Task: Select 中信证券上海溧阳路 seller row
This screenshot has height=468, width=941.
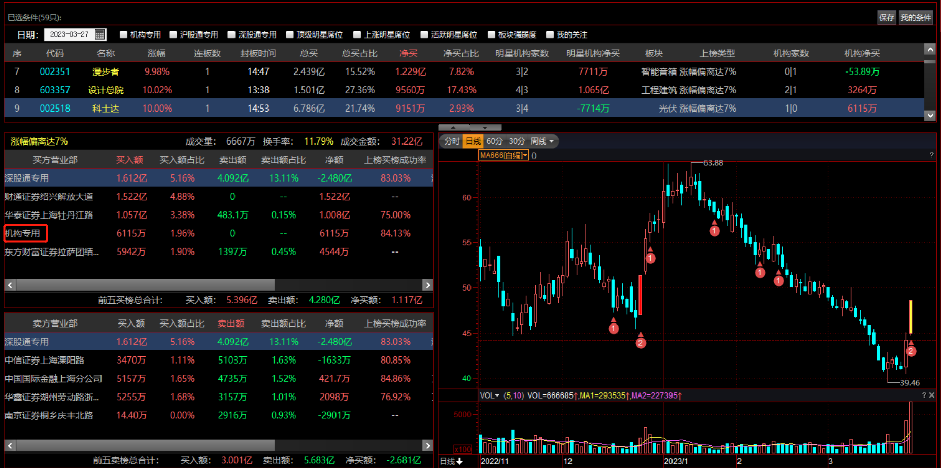Action: point(218,360)
